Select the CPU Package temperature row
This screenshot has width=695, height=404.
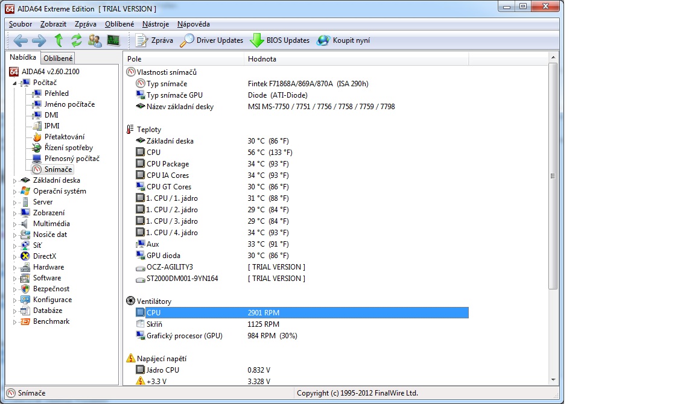302,164
